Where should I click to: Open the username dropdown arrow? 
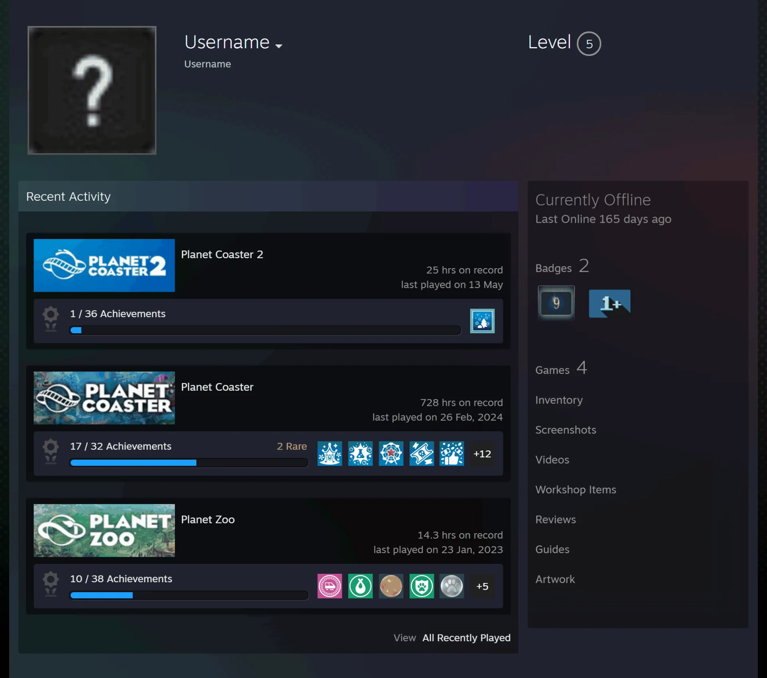tap(279, 46)
